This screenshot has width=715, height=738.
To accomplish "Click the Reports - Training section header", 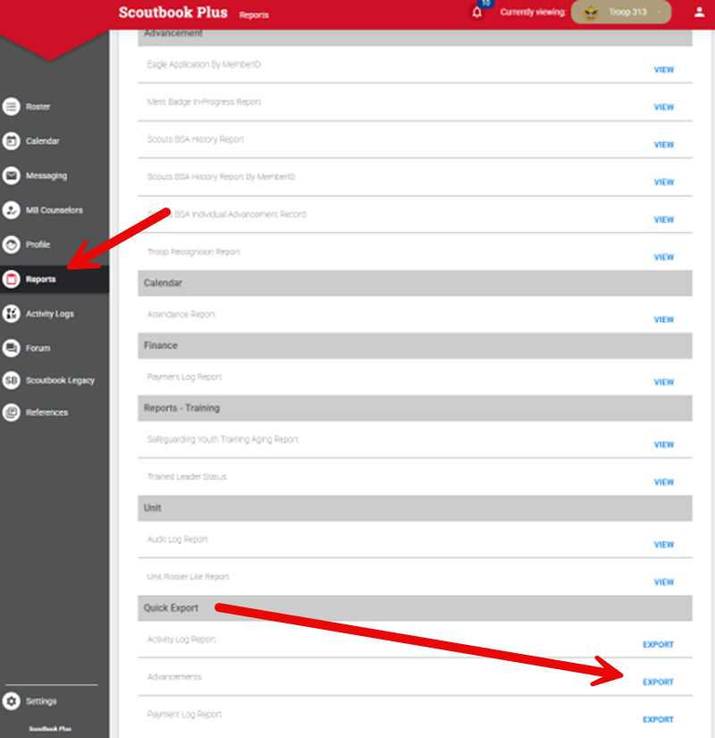I will 415,408.
